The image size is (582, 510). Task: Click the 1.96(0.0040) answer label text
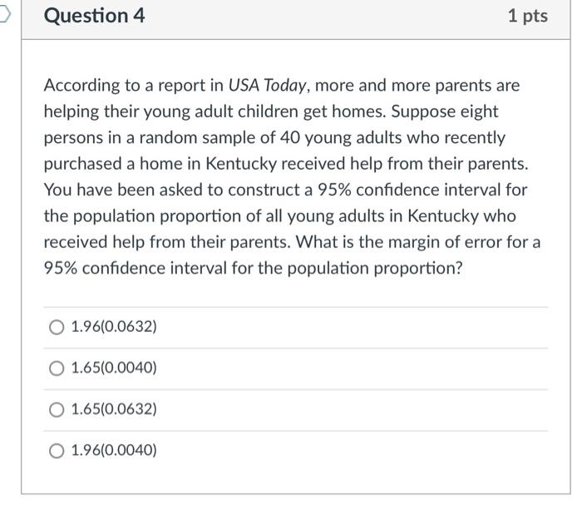(x=114, y=451)
